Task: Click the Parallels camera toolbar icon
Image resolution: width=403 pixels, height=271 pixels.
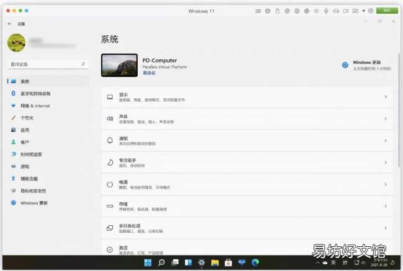Action: [x=346, y=11]
